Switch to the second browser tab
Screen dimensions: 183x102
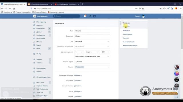click(40, 4)
